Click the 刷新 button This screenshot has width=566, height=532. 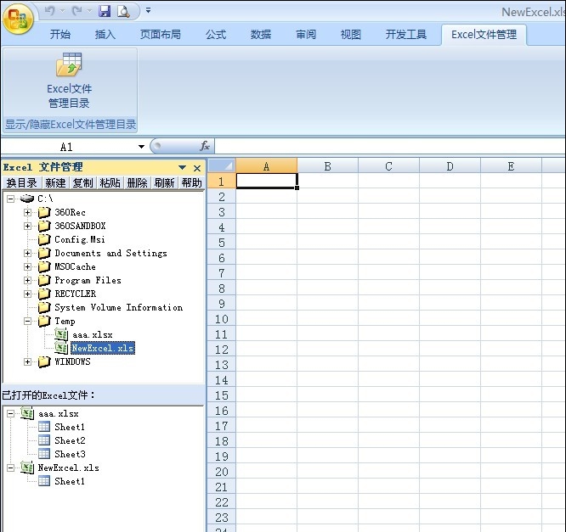[x=164, y=183]
